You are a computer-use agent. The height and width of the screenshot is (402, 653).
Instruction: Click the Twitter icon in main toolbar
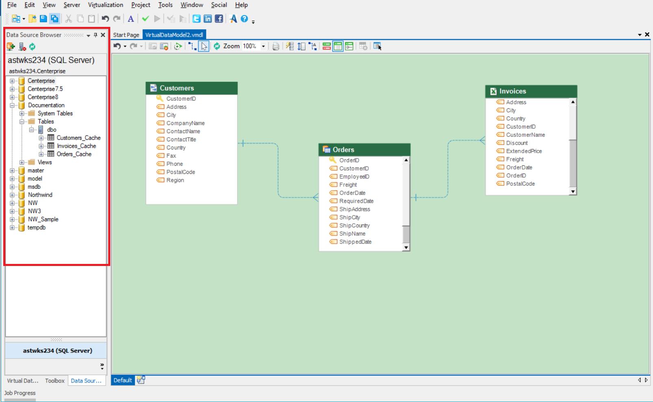[x=197, y=19]
